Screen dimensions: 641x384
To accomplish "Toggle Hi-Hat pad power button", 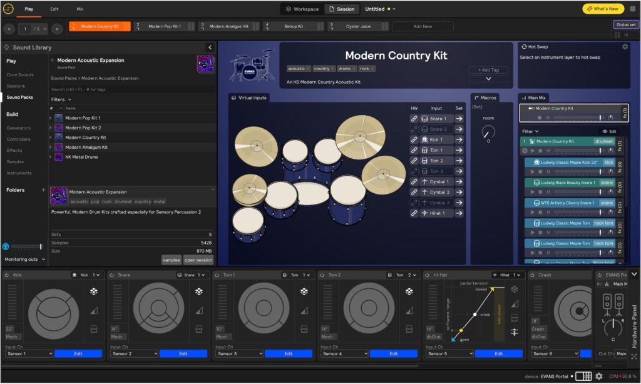I will click(x=427, y=275).
